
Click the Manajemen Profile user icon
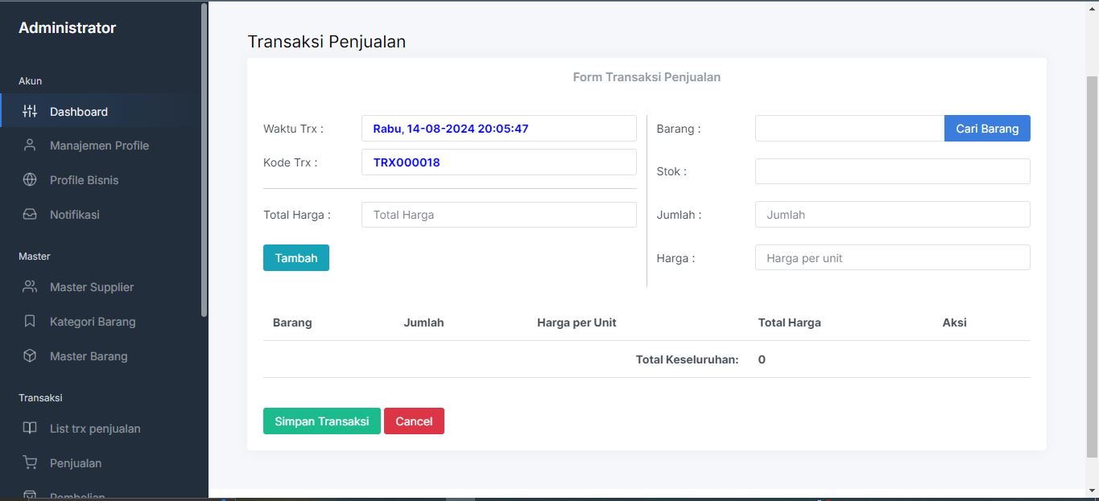point(30,146)
